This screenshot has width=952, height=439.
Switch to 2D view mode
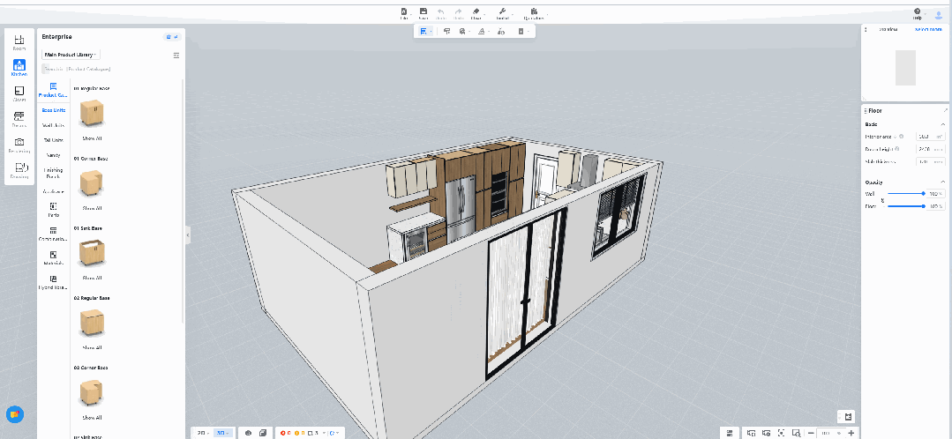202,433
